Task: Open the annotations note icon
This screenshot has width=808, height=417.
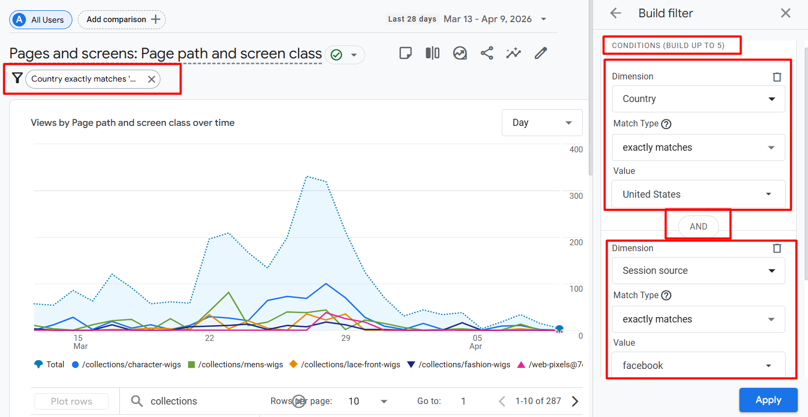Action: click(x=406, y=53)
